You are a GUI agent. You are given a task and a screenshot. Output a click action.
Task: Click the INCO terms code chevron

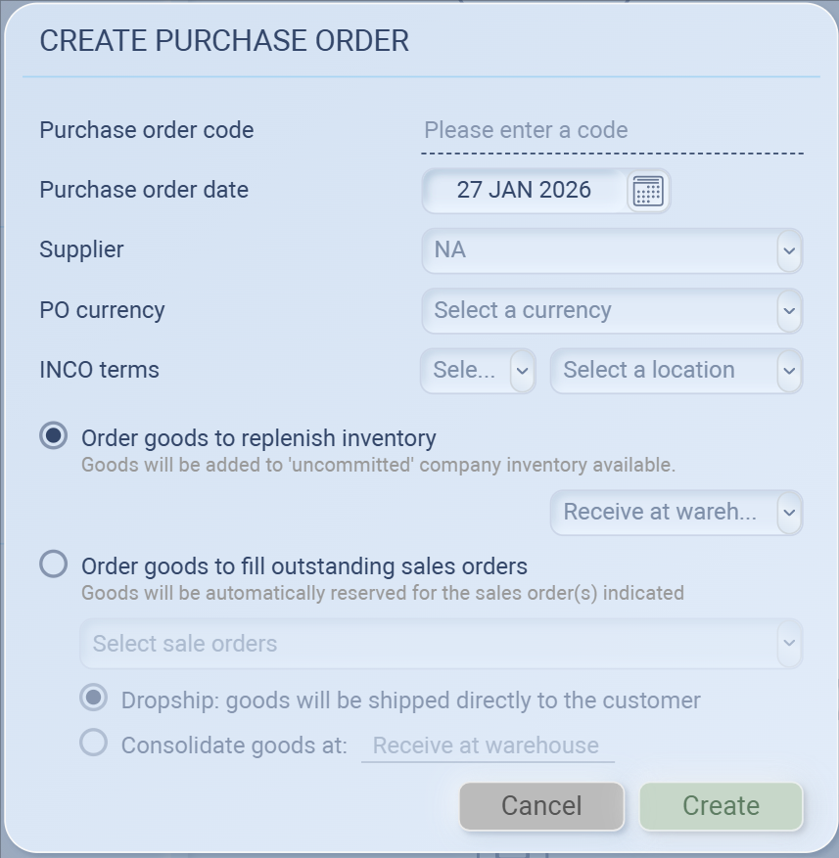point(522,371)
